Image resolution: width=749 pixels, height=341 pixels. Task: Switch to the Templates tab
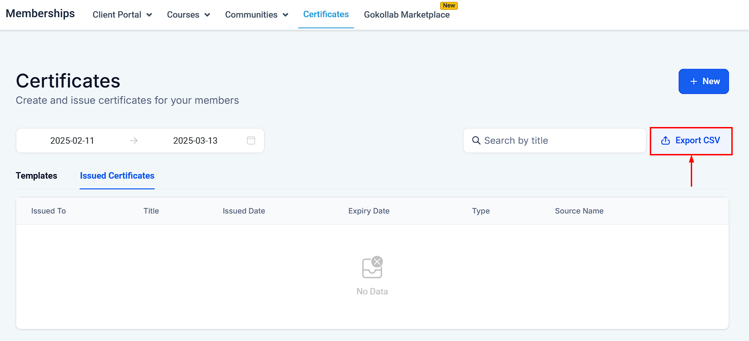click(x=36, y=176)
